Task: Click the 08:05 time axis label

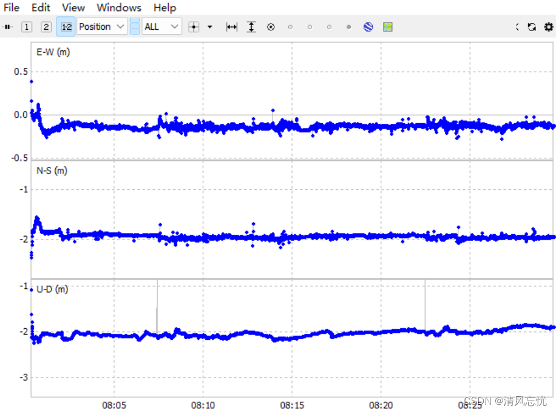Action: [114, 405]
